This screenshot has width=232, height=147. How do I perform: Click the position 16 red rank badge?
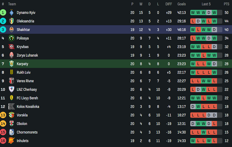pyautogui.click(x=3, y=141)
